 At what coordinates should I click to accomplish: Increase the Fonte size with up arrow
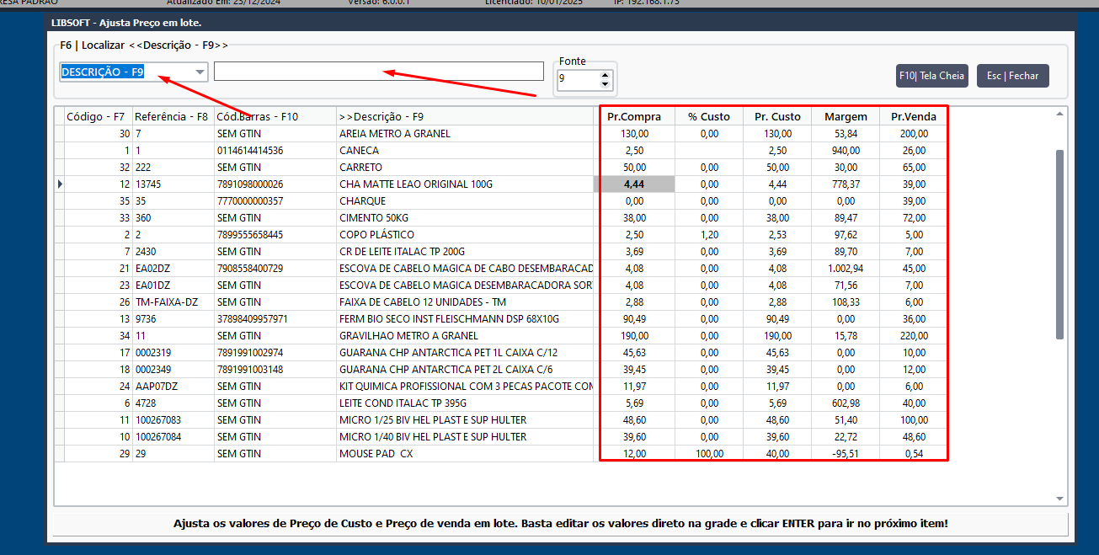(x=605, y=74)
